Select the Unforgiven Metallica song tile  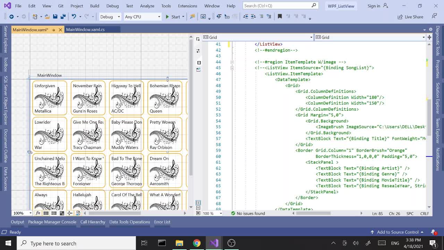click(50, 98)
